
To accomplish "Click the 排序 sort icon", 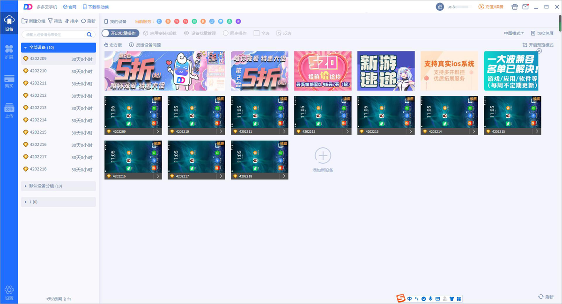I will click(x=67, y=21).
